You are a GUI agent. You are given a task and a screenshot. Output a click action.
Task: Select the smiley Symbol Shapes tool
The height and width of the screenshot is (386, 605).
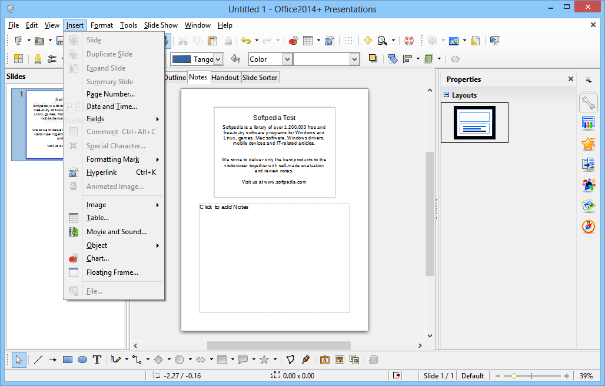point(179,360)
